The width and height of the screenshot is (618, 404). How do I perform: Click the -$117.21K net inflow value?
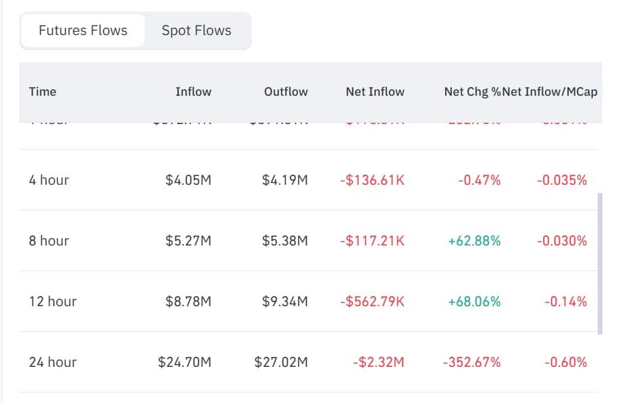(x=372, y=241)
